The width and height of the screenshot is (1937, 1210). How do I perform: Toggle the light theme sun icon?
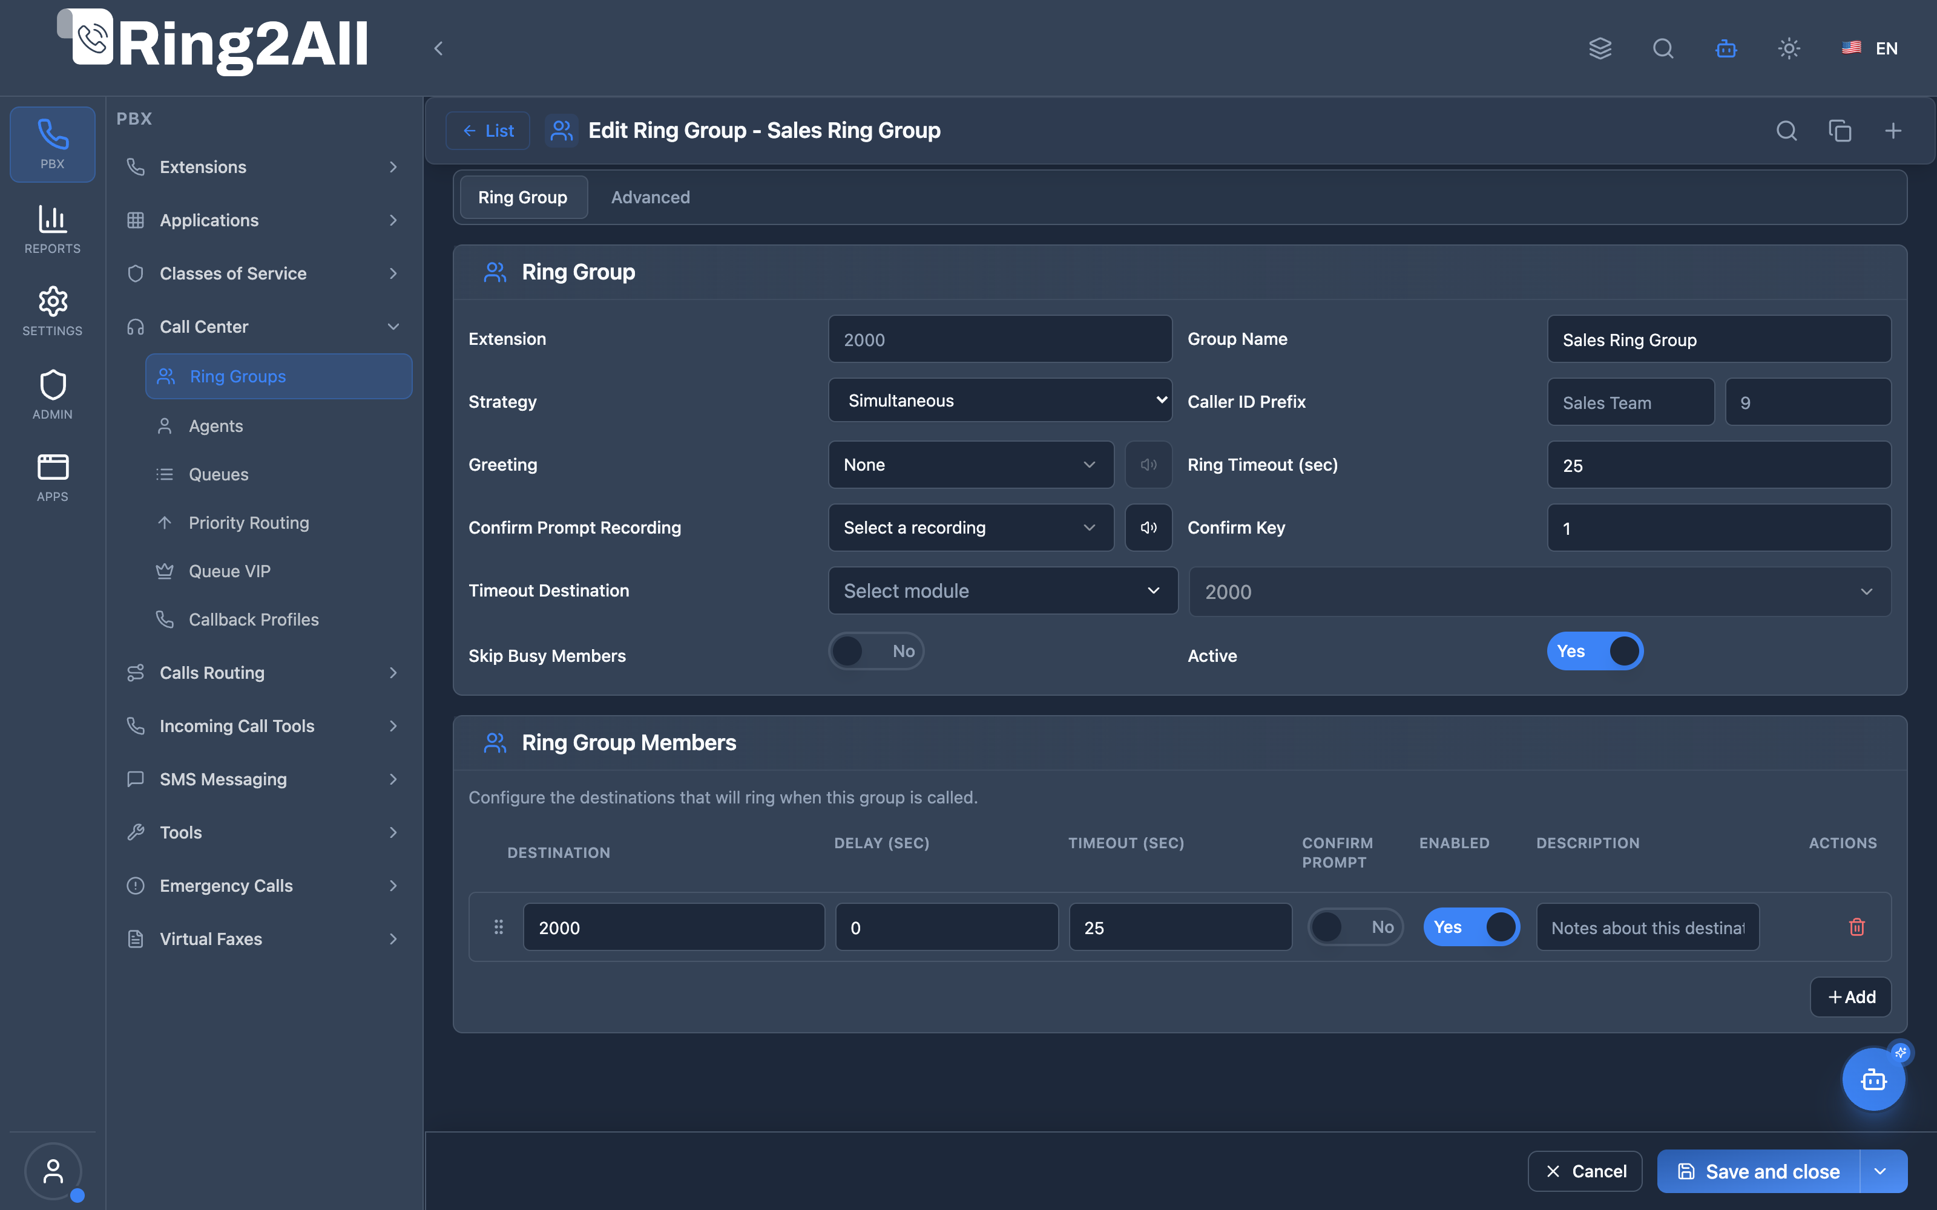1789,48
